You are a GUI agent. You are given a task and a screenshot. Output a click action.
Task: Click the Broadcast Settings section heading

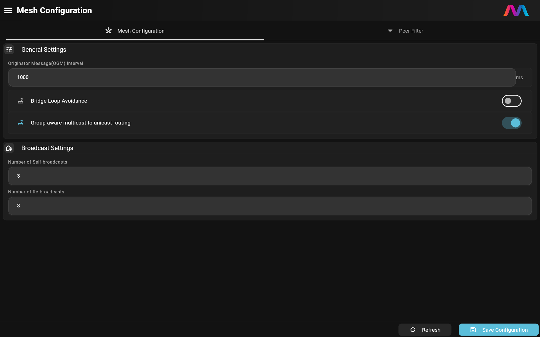pyautogui.click(x=47, y=148)
